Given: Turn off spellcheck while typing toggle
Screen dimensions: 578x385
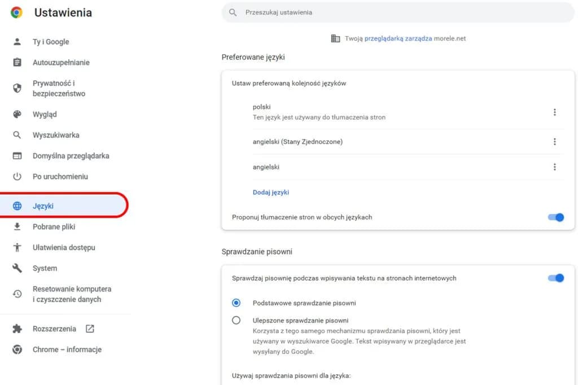Looking at the screenshot, I should (556, 278).
